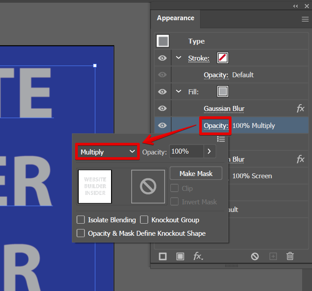Select the Appearance panel tab
312x291 pixels.
pos(175,18)
